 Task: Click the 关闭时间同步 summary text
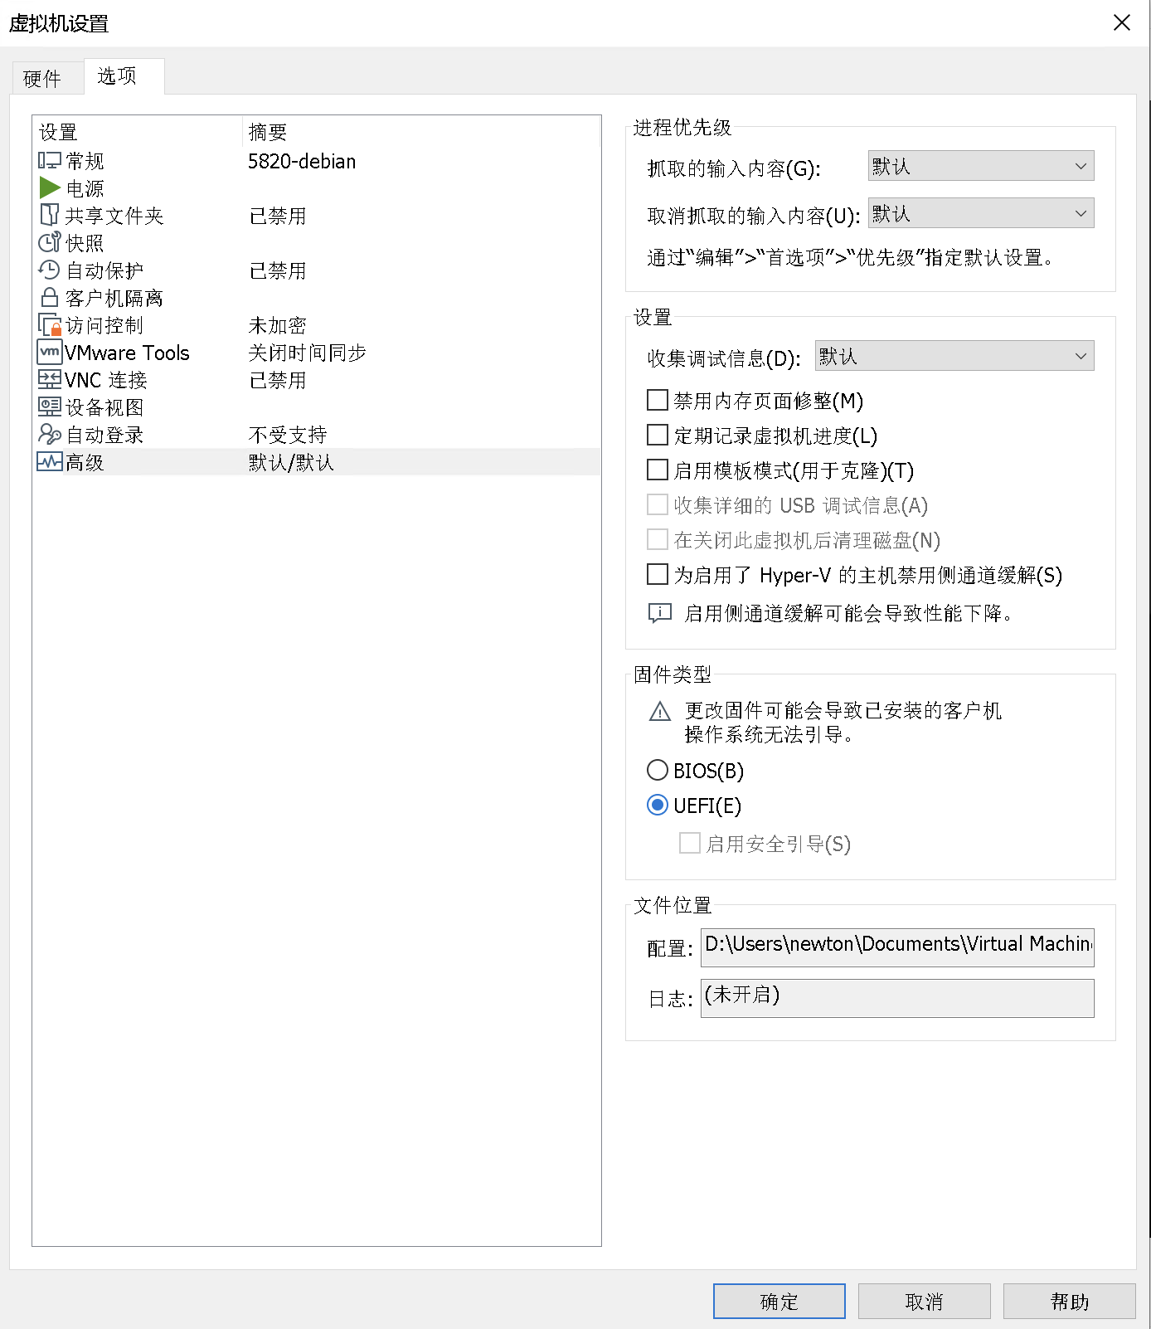pos(308,353)
